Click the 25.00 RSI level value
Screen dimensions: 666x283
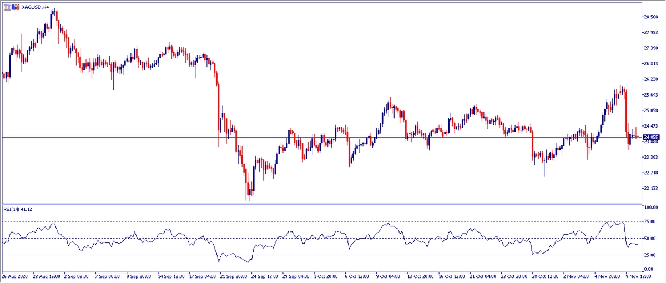tap(650, 255)
